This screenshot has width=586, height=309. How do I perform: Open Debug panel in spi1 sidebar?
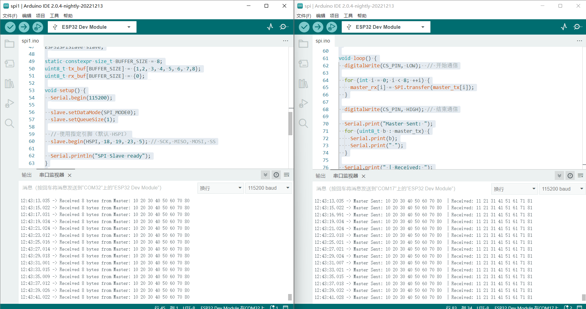pyautogui.click(x=9, y=103)
